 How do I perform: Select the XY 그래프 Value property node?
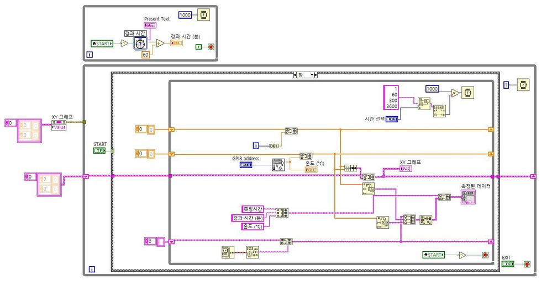coord(59,125)
